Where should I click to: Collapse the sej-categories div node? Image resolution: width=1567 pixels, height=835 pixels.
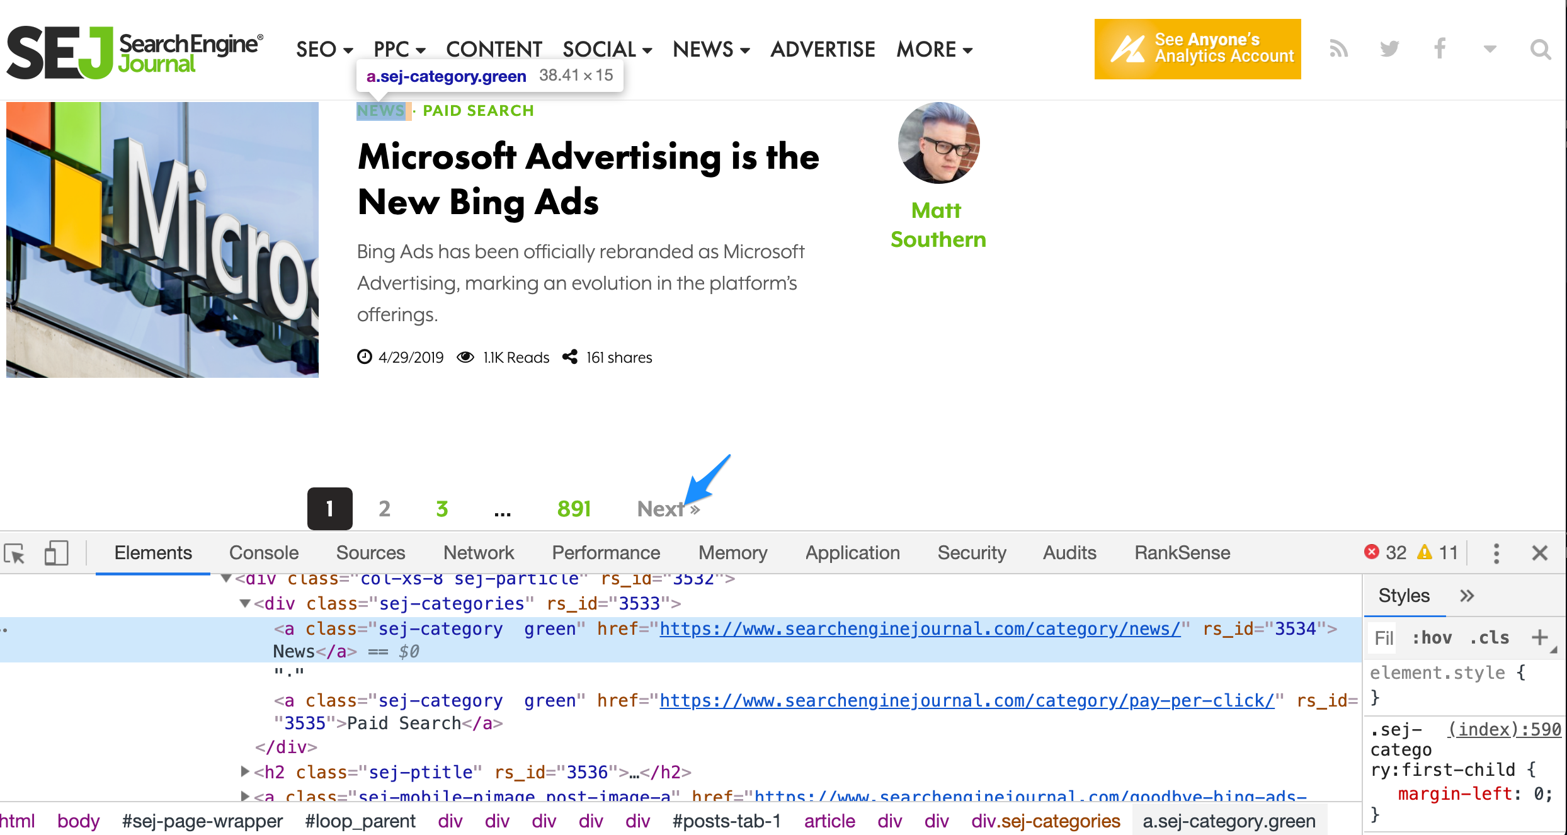pos(245,603)
